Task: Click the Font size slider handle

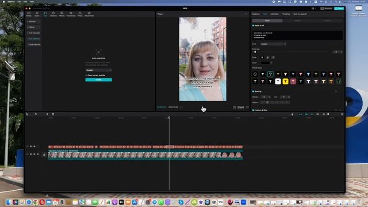Action: pyautogui.click(x=255, y=52)
